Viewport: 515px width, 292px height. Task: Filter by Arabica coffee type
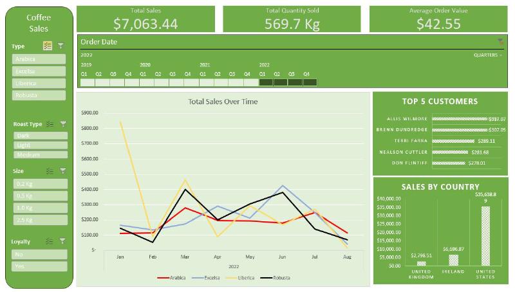click(39, 59)
